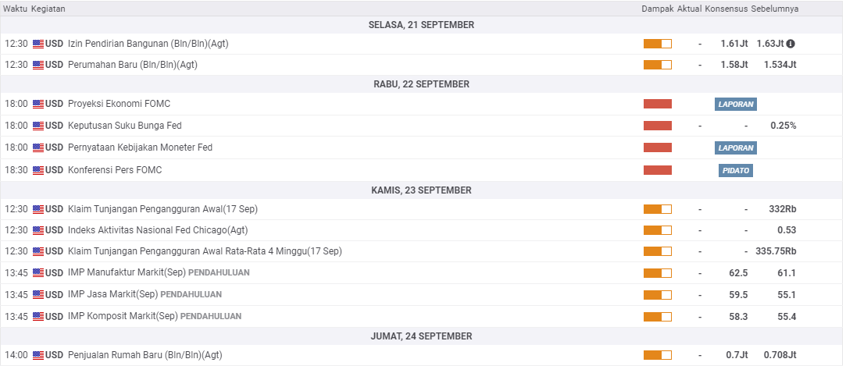
Task: Click the Konsensus column header
Action: coord(726,9)
